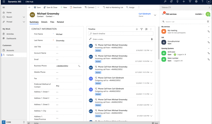Expand the Pinned navigation section
This screenshot has width=212, height=124.
pyautogui.click(x=24, y=22)
